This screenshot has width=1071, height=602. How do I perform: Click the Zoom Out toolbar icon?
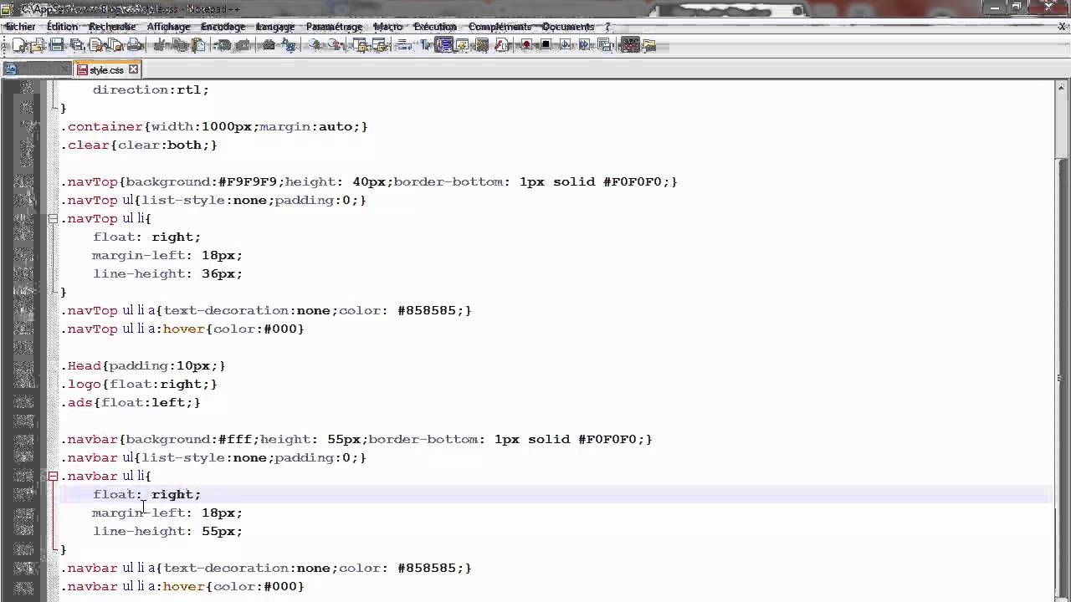click(x=335, y=45)
